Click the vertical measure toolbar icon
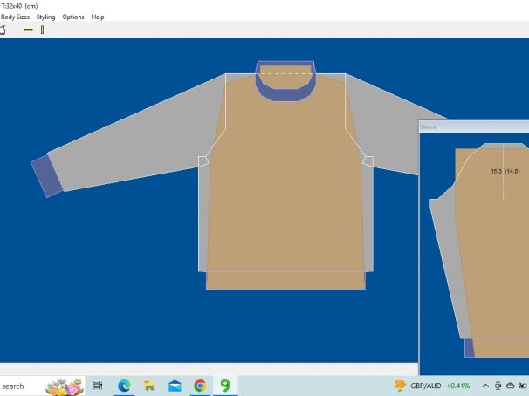 pyautogui.click(x=41, y=30)
